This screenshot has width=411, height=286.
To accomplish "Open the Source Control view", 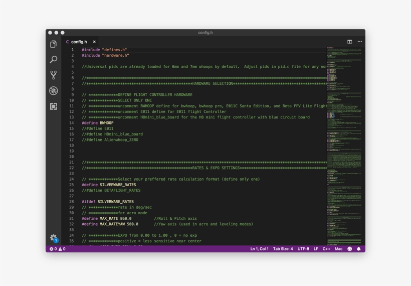I will (x=54, y=75).
